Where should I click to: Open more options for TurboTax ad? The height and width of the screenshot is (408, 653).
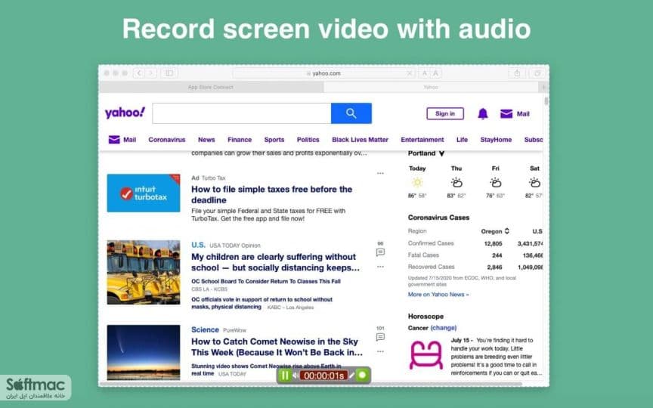[380, 173]
